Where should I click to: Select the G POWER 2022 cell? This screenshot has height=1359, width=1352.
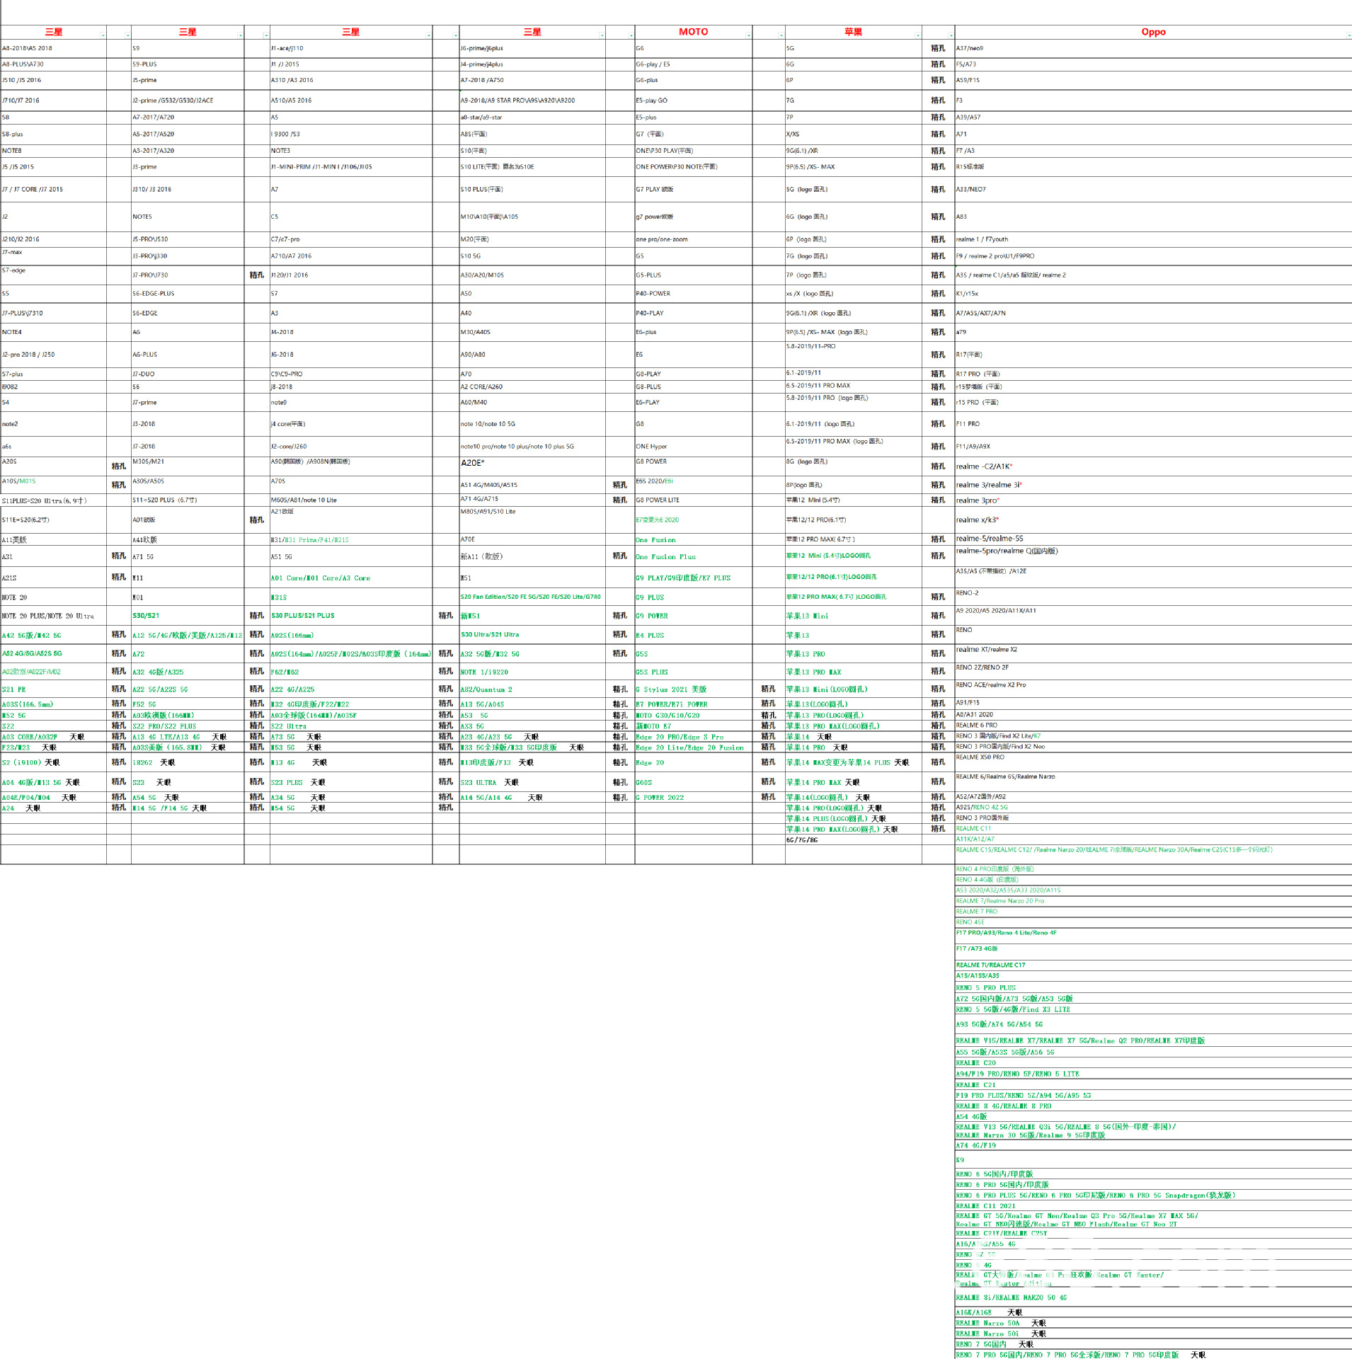pos(693,798)
